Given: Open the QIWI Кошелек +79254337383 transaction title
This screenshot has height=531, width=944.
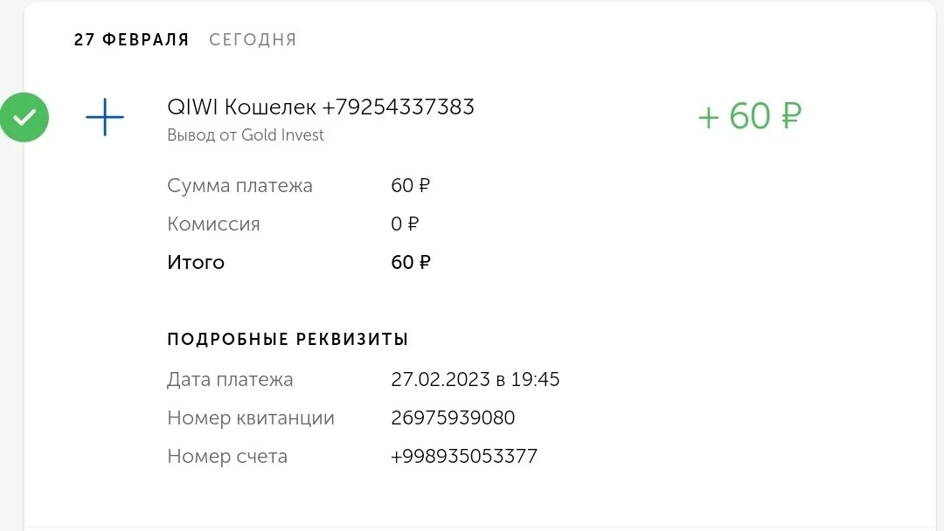Looking at the screenshot, I should click(321, 107).
